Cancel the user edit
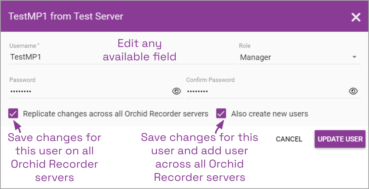 coord(289,139)
